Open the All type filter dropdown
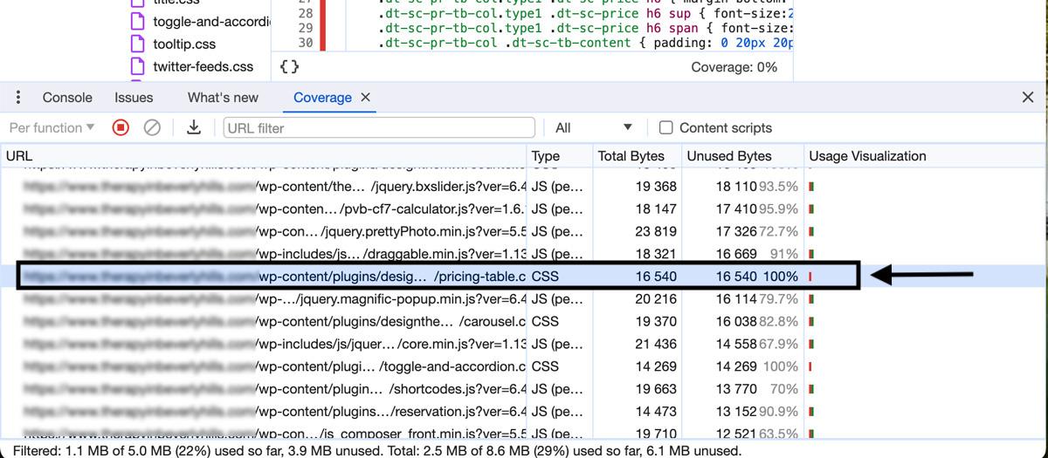Viewport: 1048px width, 458px height. click(x=594, y=127)
